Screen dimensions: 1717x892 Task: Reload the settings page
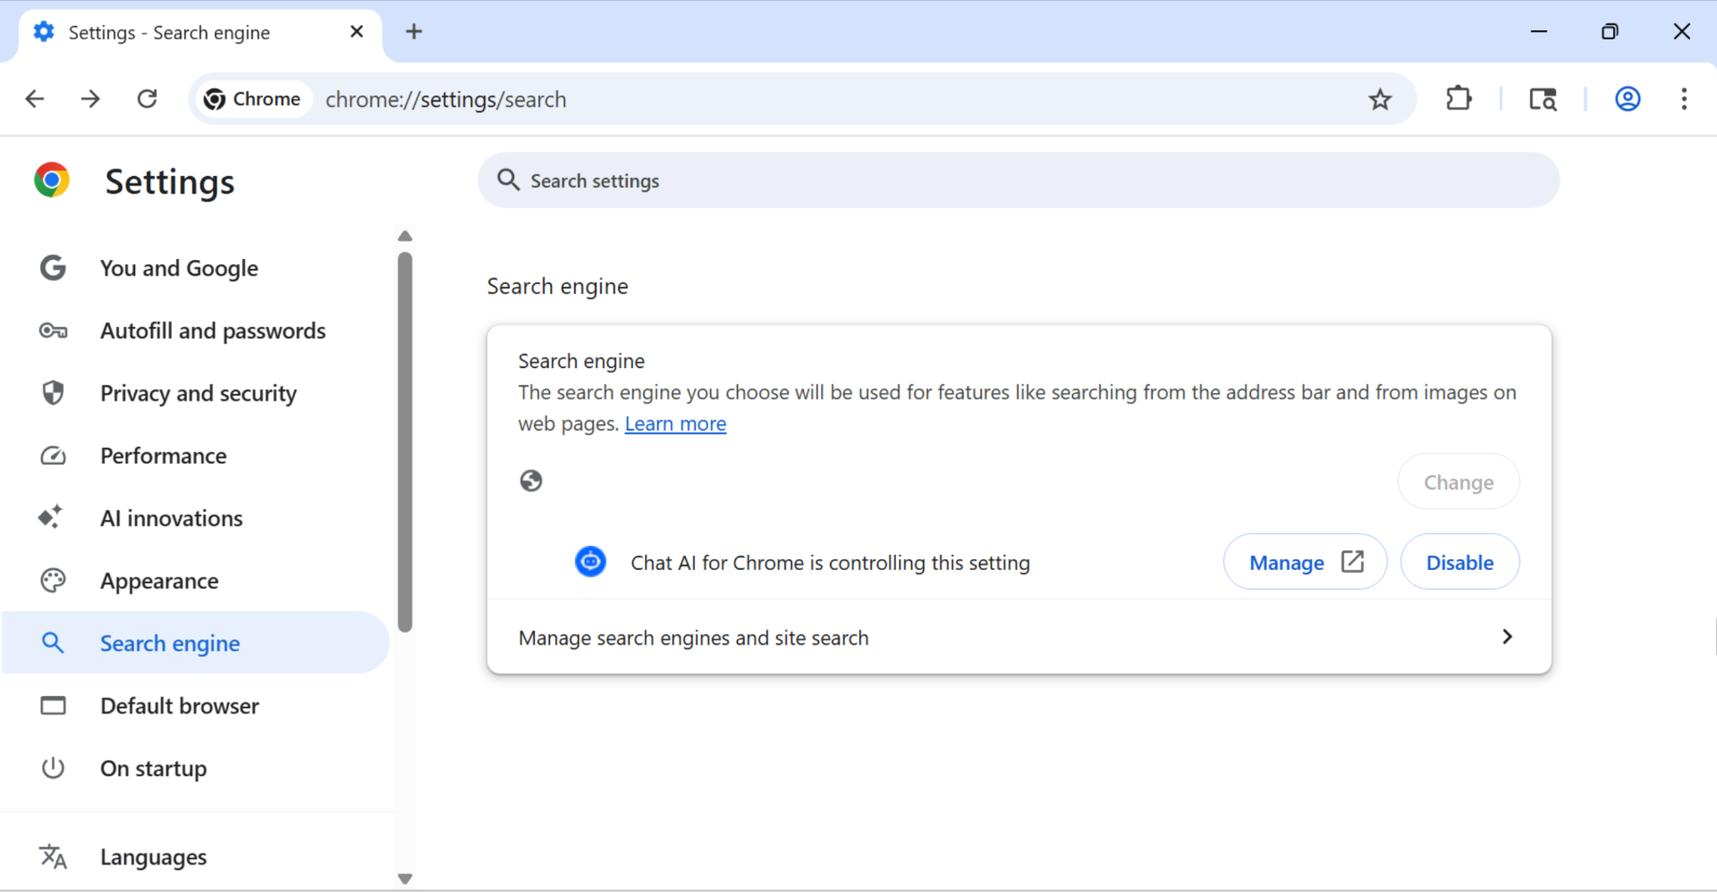click(x=147, y=99)
